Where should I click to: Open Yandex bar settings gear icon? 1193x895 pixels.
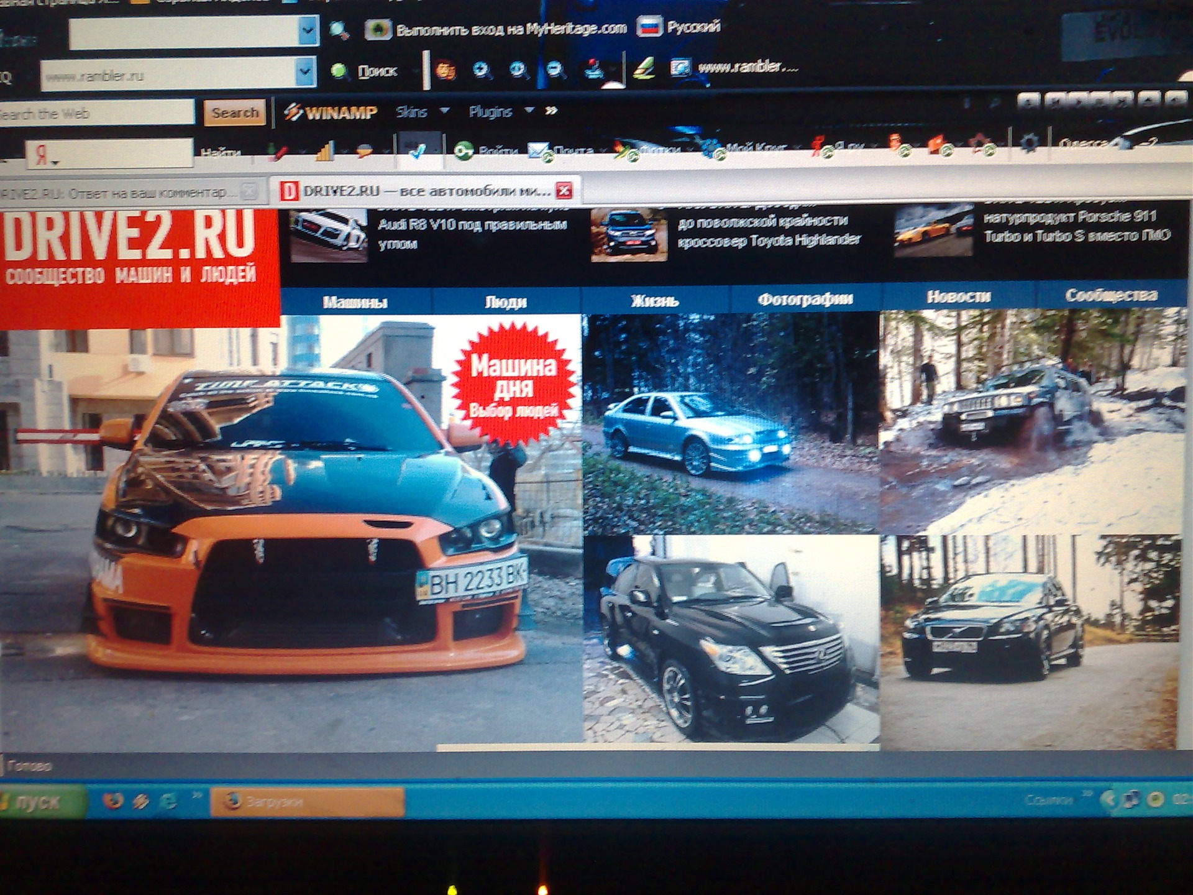click(x=1029, y=143)
